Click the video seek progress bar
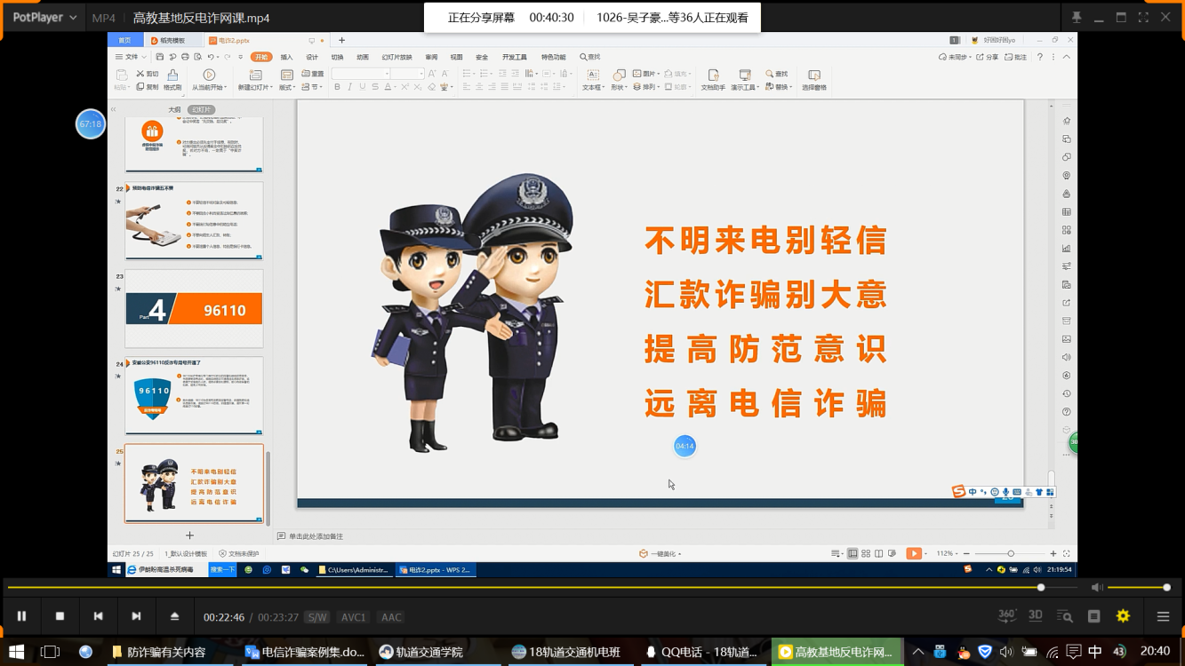Image resolution: width=1185 pixels, height=666 pixels. coord(524,588)
